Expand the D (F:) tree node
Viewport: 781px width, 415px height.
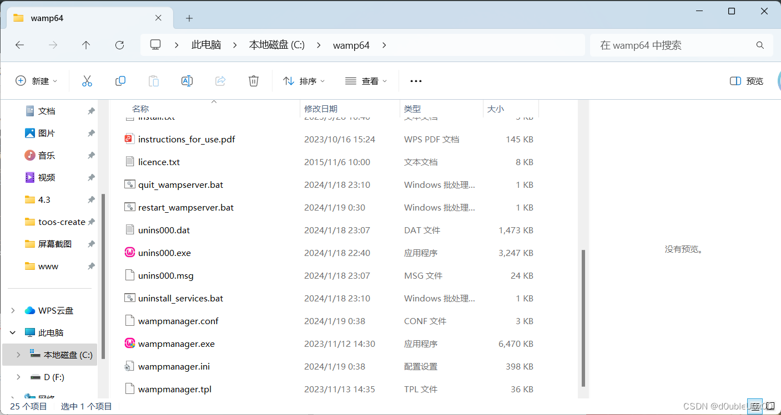pos(18,377)
